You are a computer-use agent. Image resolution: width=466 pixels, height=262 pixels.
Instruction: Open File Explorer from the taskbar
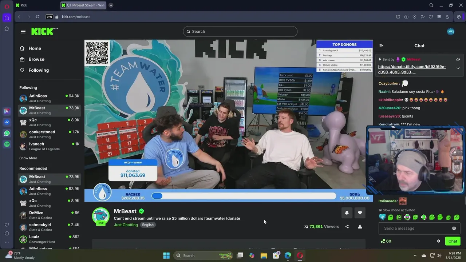pos(264,255)
